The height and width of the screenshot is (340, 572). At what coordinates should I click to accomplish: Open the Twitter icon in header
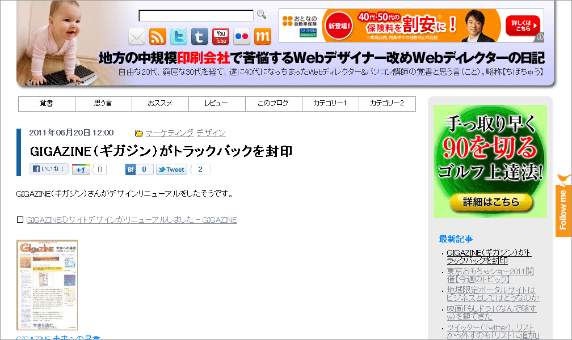[178, 37]
